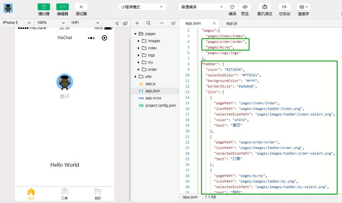This screenshot has height=203, width=342.
Task: Click the switch to background icon
Action: (285, 7)
